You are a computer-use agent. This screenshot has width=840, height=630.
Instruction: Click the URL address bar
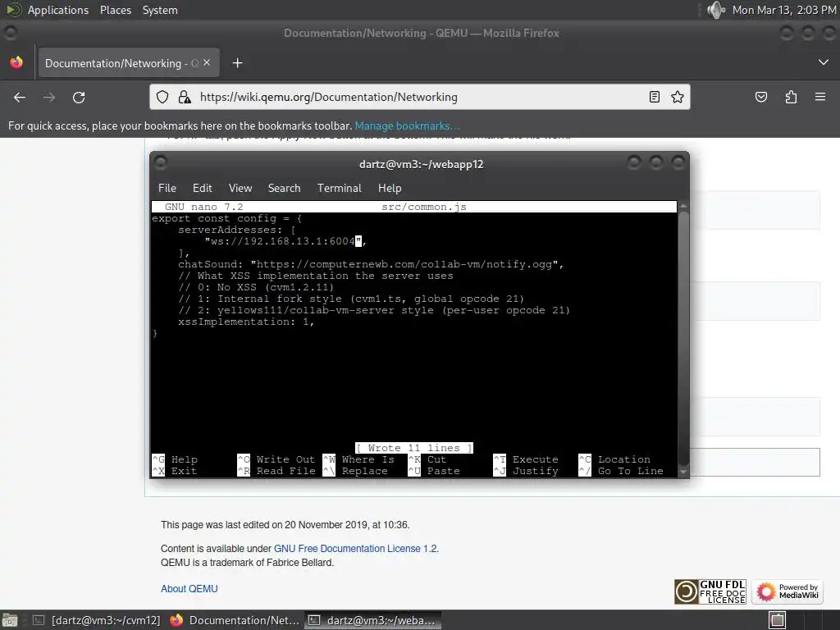pos(419,97)
